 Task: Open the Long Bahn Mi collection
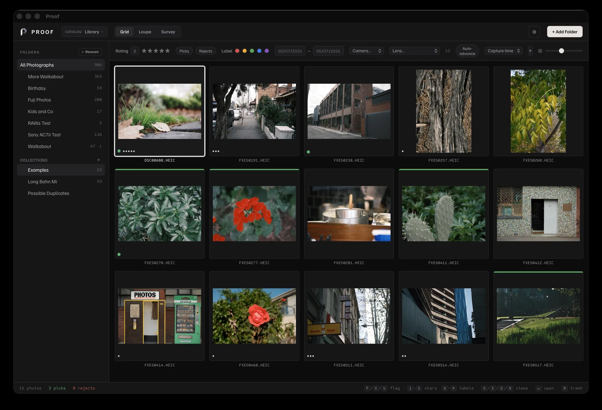(61, 181)
